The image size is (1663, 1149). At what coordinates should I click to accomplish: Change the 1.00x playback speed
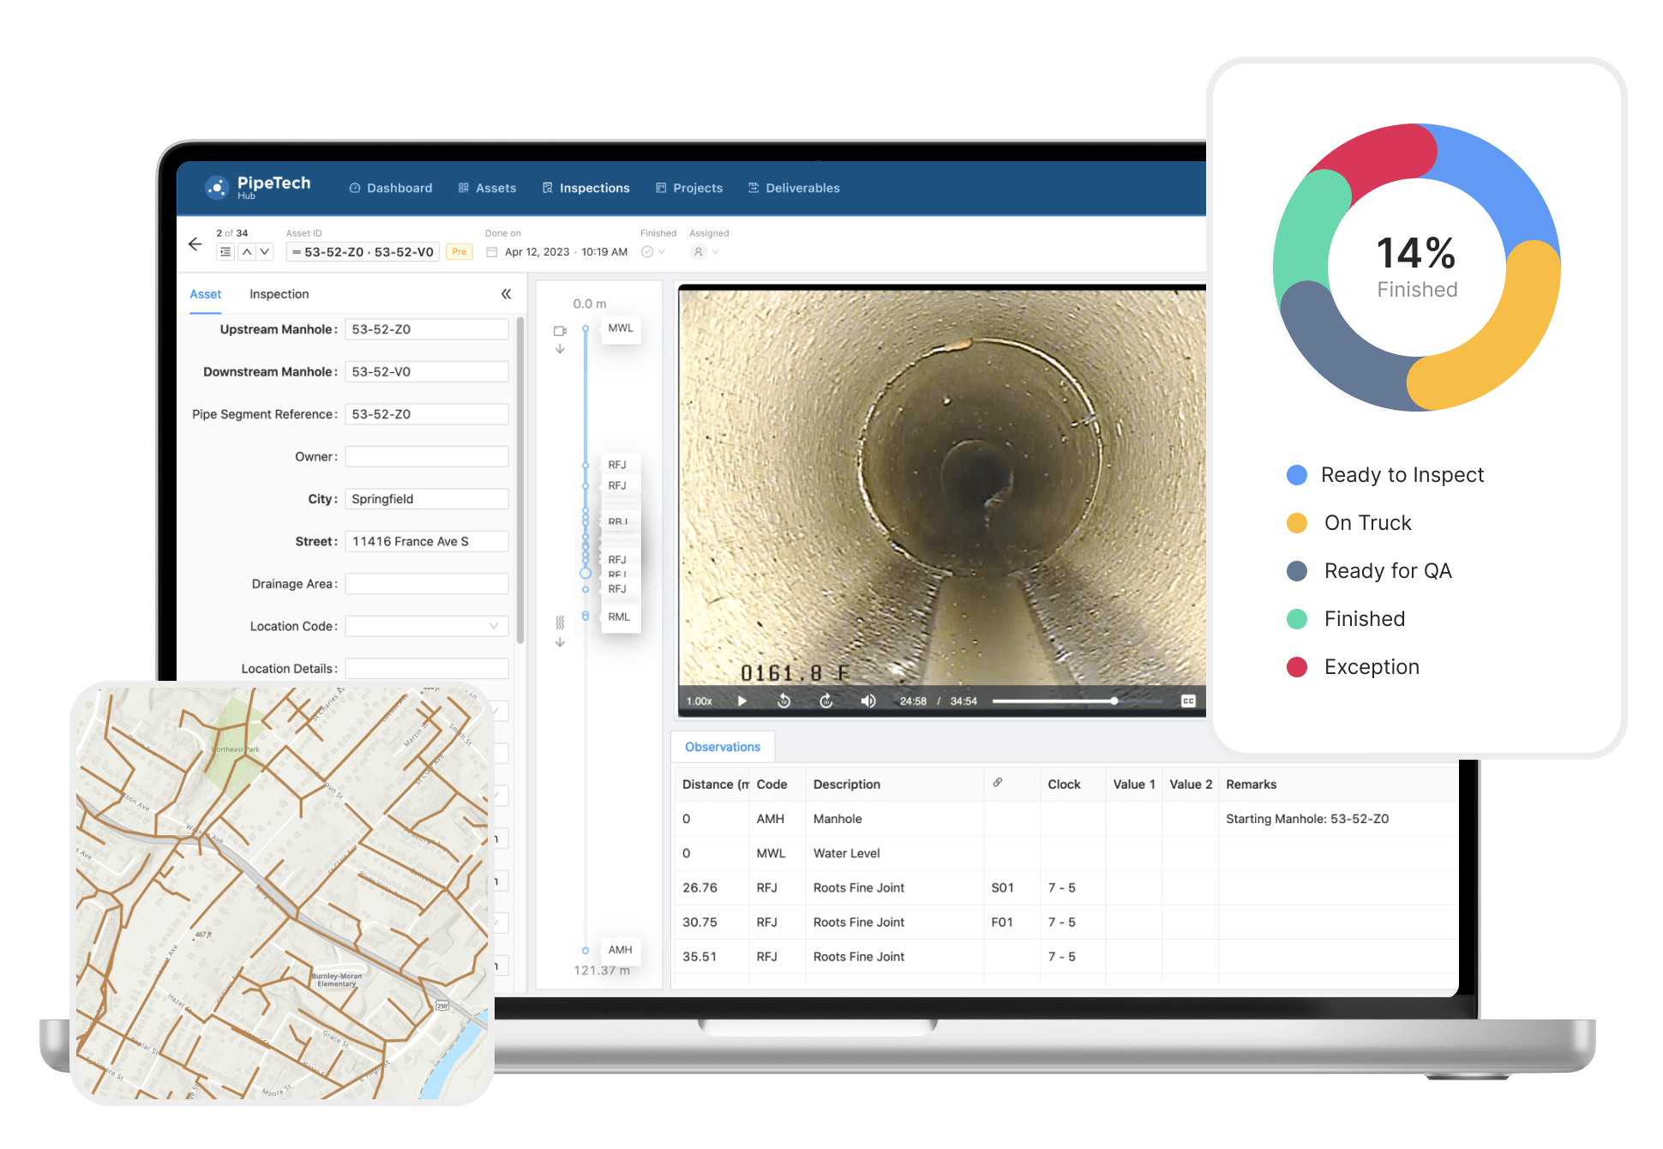pyautogui.click(x=699, y=701)
